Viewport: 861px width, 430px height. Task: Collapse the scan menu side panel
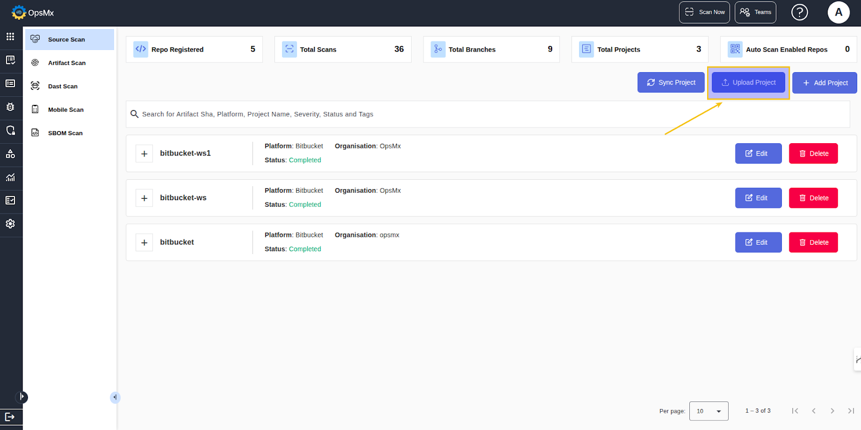[x=115, y=397]
